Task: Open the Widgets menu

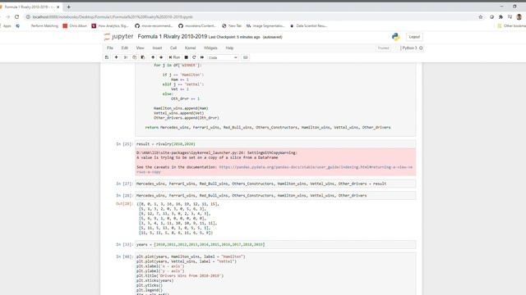Action: point(210,48)
